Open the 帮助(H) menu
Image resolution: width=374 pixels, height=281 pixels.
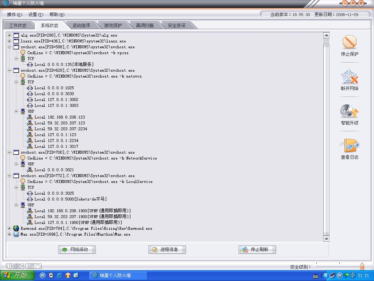click(x=57, y=15)
